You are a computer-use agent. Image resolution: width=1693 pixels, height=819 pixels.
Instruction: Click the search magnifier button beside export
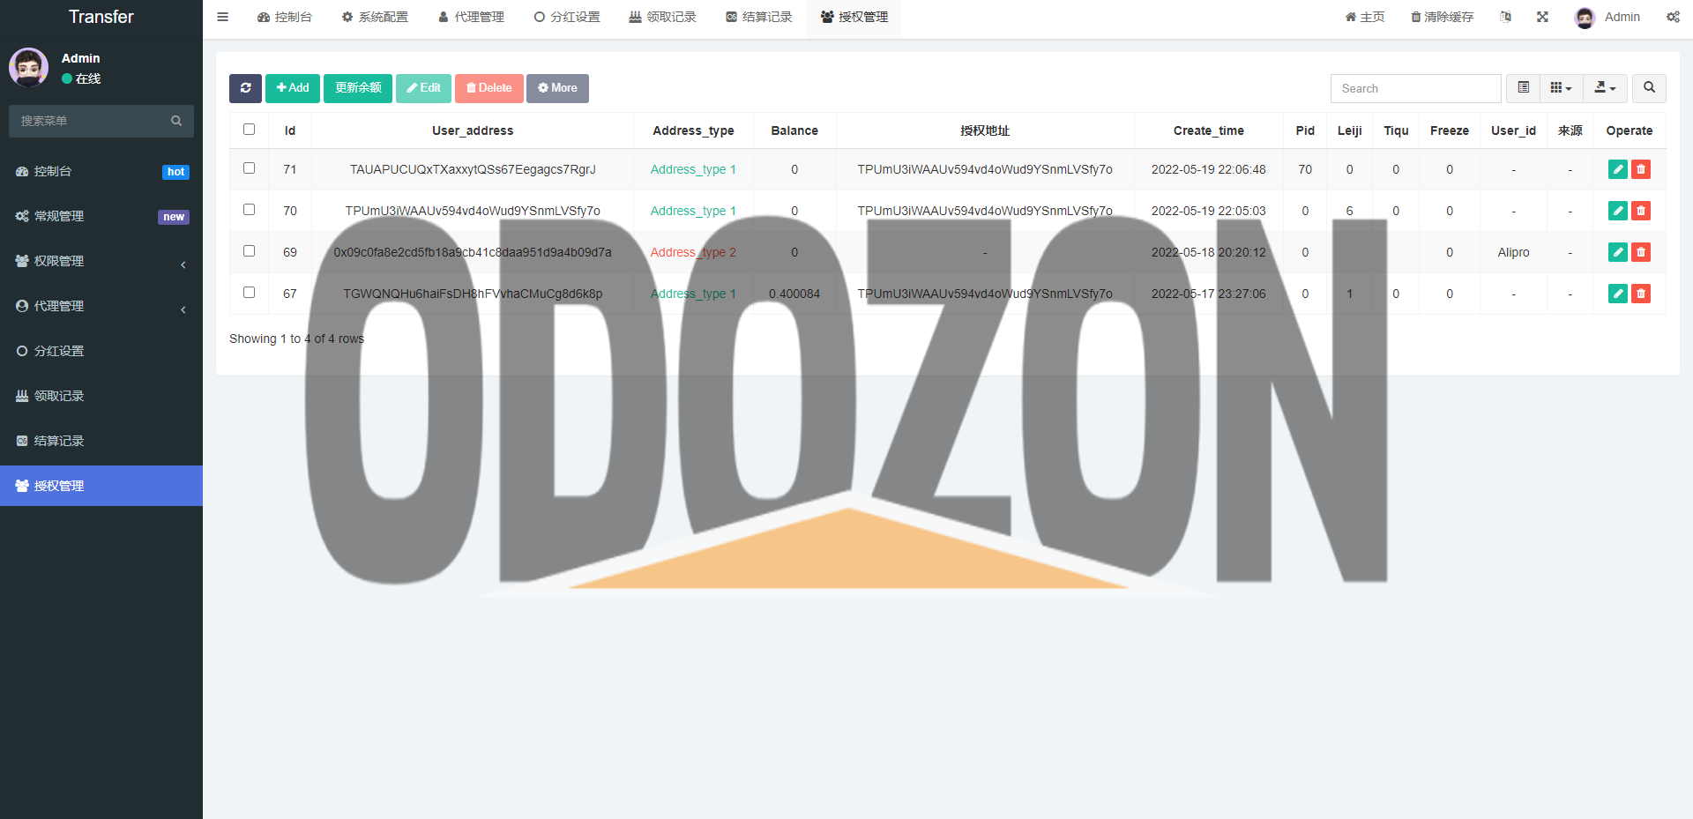pyautogui.click(x=1649, y=88)
